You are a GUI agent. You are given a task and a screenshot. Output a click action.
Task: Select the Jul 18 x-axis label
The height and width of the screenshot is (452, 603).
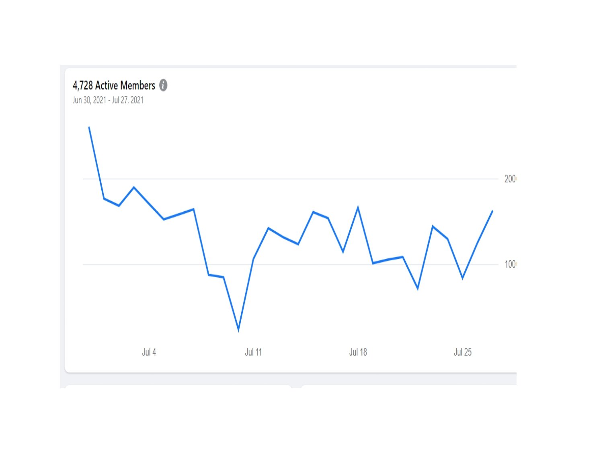tap(358, 352)
